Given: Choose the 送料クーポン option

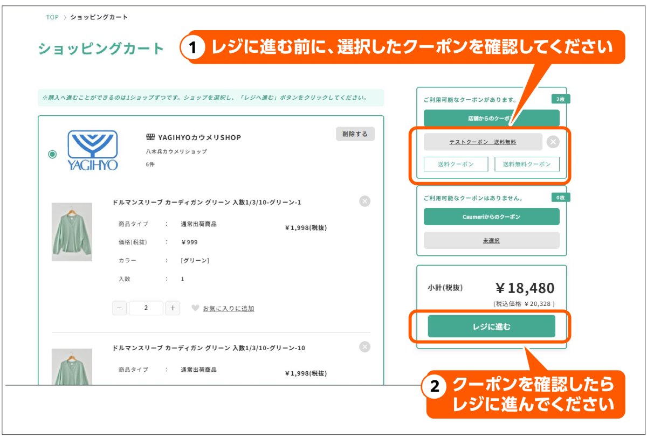Looking at the screenshot, I should click(456, 164).
